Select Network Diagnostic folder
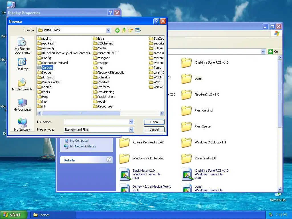The image size is (292, 219). click(109, 72)
